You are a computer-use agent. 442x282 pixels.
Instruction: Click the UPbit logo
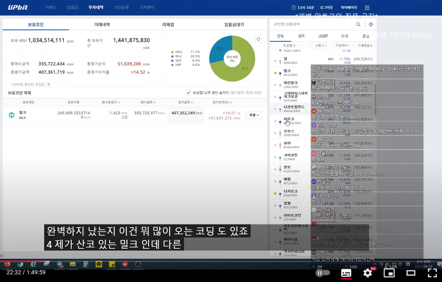[x=18, y=7]
